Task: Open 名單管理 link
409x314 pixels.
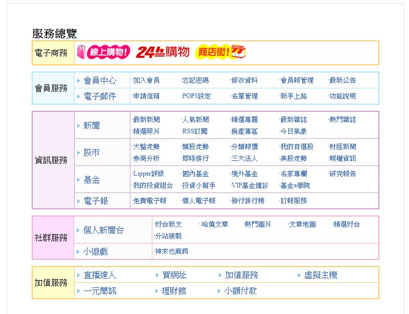Action: tap(244, 96)
